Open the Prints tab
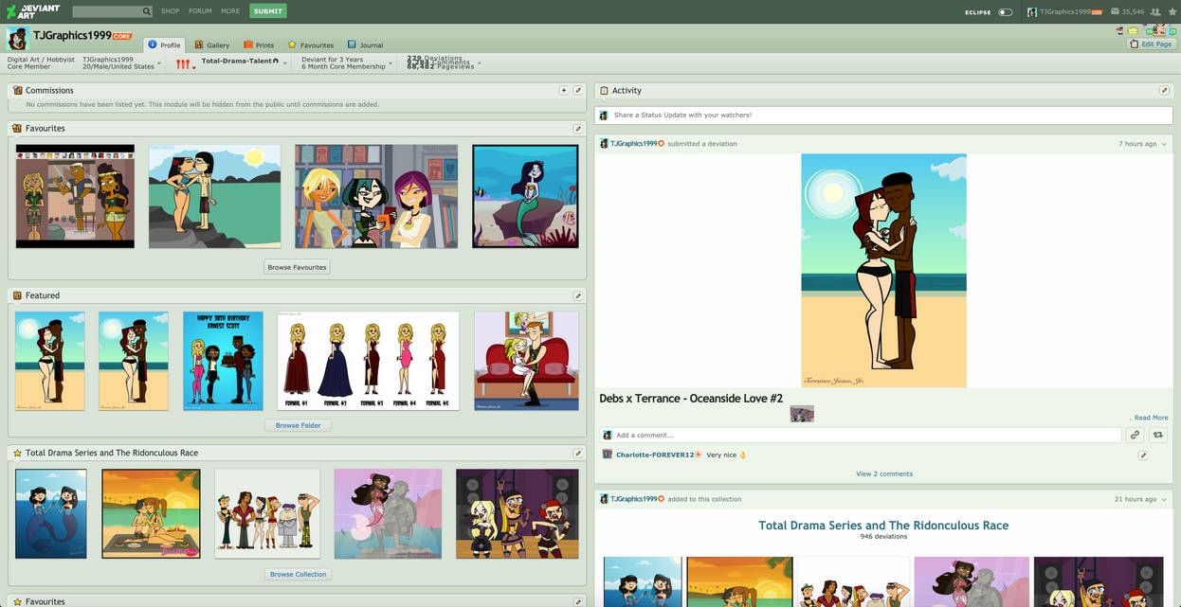The width and height of the screenshot is (1181, 607). pos(259,45)
